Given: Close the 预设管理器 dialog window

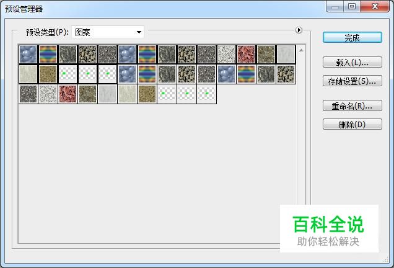Looking at the screenshot, I should tap(375, 6).
